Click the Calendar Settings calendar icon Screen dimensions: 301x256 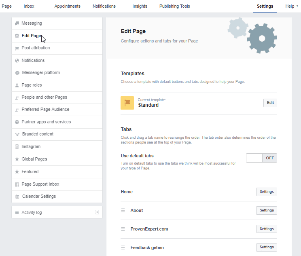[17, 197]
